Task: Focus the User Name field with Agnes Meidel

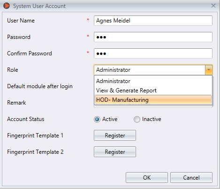Action: (x=153, y=21)
